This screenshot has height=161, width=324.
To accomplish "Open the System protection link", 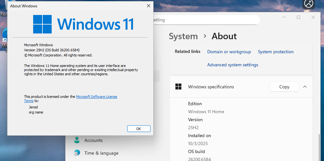I will (x=276, y=52).
